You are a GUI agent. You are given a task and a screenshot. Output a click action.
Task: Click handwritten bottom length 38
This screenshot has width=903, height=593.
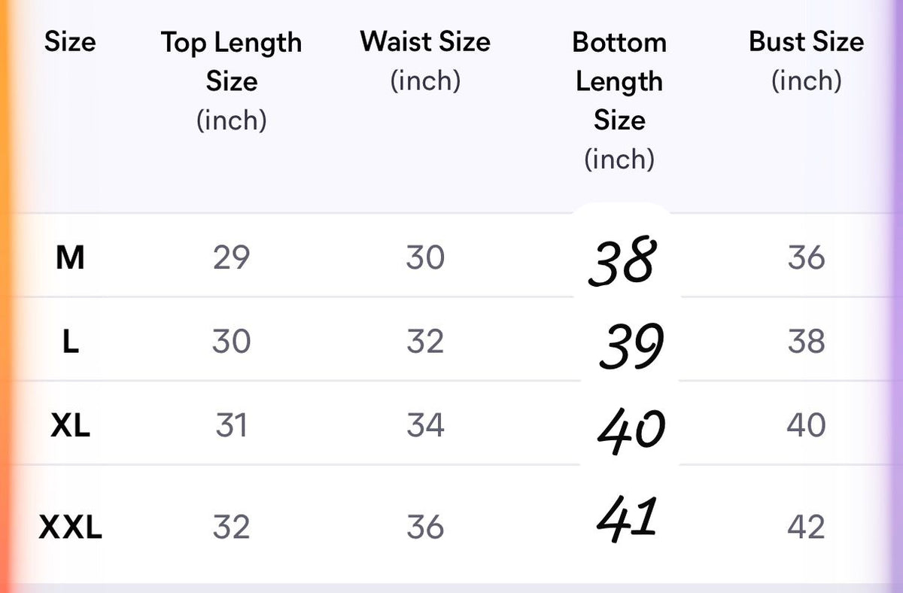point(622,262)
